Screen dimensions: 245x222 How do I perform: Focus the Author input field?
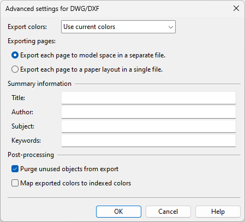tap(148, 112)
